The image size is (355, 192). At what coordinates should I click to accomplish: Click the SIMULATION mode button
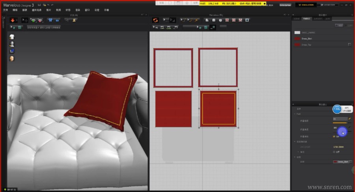coord(305,5)
